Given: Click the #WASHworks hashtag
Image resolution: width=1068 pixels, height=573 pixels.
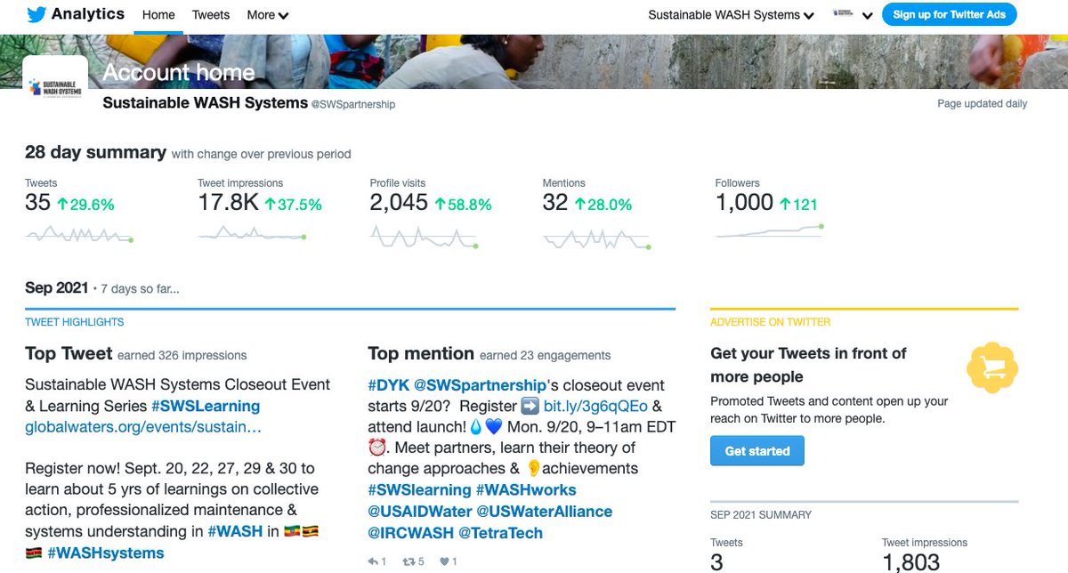Looking at the screenshot, I should [x=526, y=490].
